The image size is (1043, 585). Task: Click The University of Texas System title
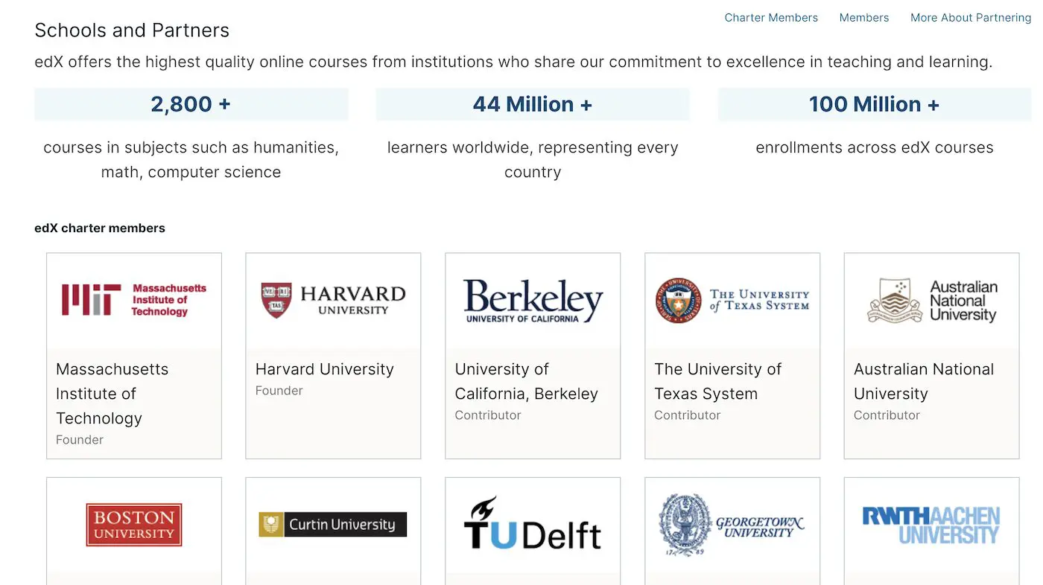coord(718,381)
